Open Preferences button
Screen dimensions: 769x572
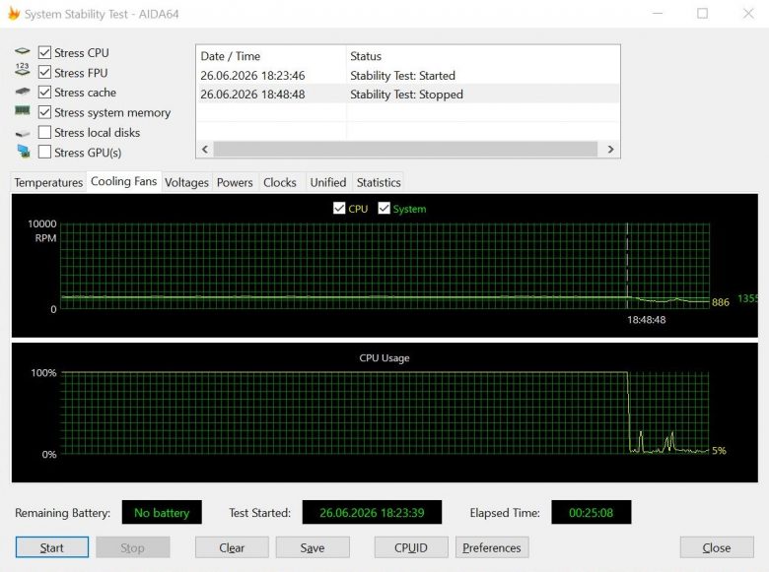coord(492,547)
